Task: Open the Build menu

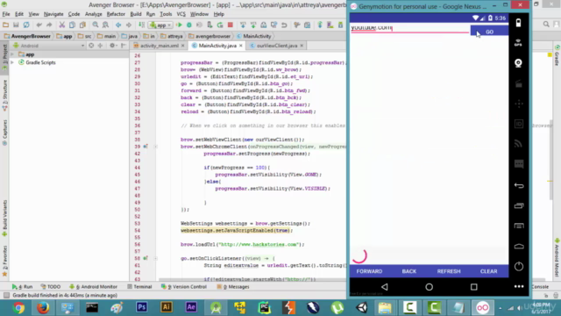Action: click(136, 14)
